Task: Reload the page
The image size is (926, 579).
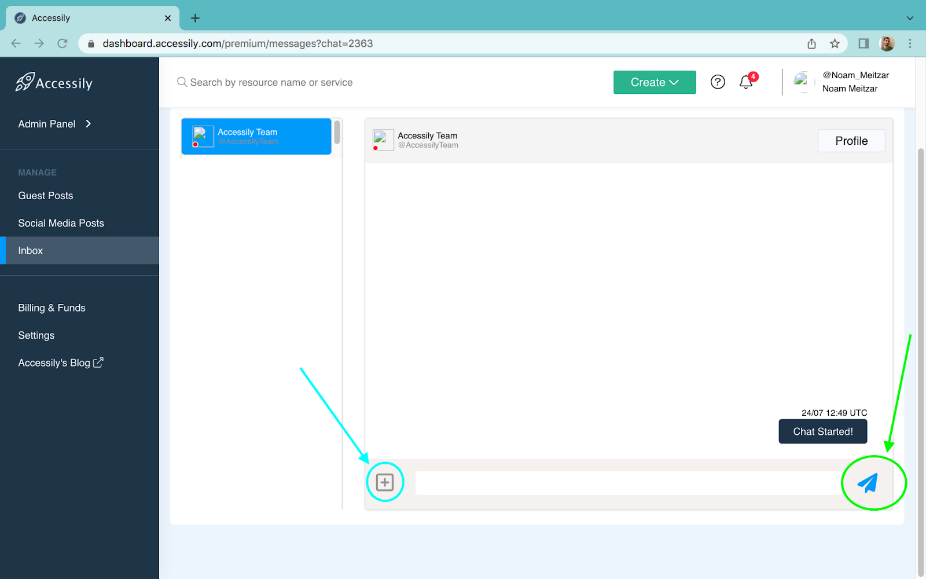Action: [x=63, y=43]
